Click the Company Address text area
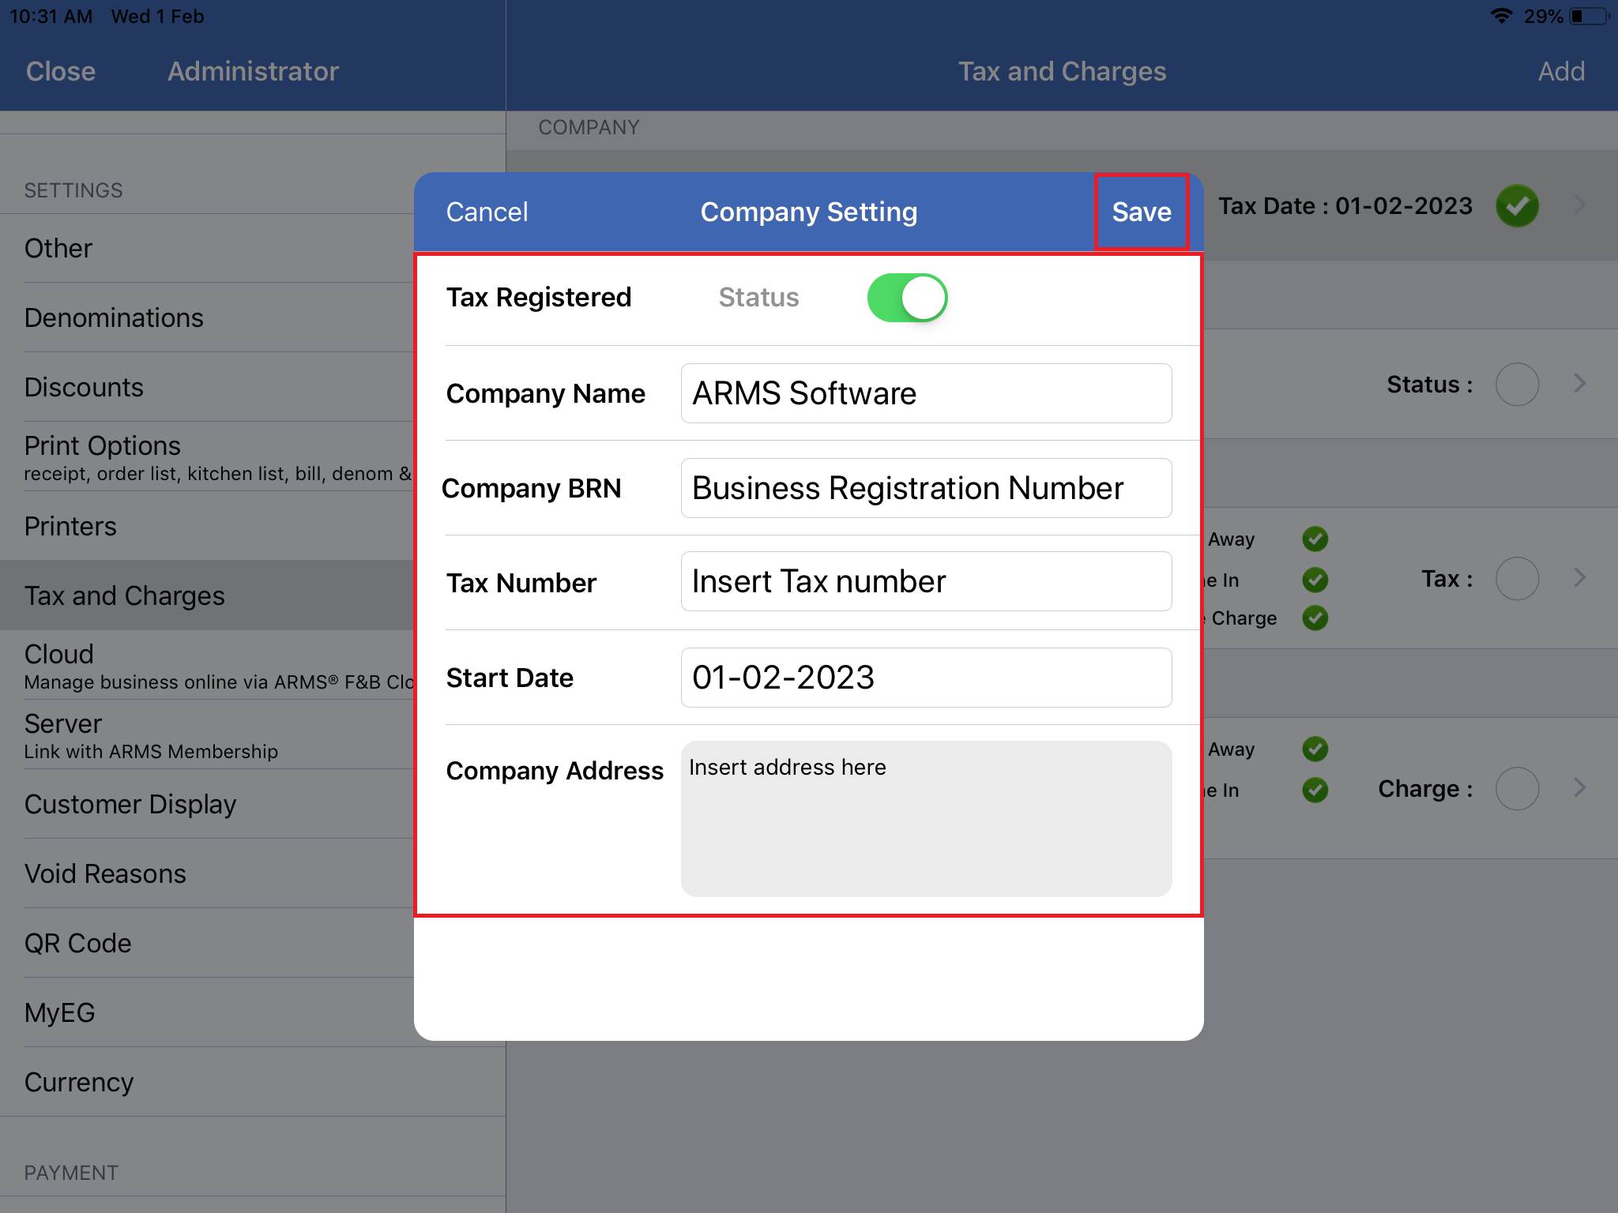1618x1213 pixels. (x=926, y=818)
